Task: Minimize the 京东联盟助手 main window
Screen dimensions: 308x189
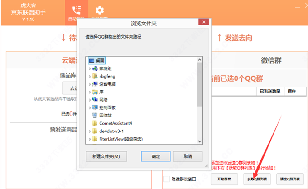Action: click(x=298, y=7)
